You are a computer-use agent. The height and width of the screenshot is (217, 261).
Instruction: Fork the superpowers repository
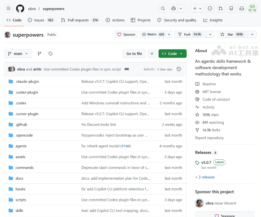[190, 34]
